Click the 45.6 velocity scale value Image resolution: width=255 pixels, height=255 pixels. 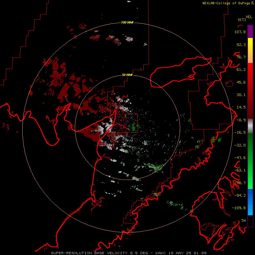(x=241, y=82)
